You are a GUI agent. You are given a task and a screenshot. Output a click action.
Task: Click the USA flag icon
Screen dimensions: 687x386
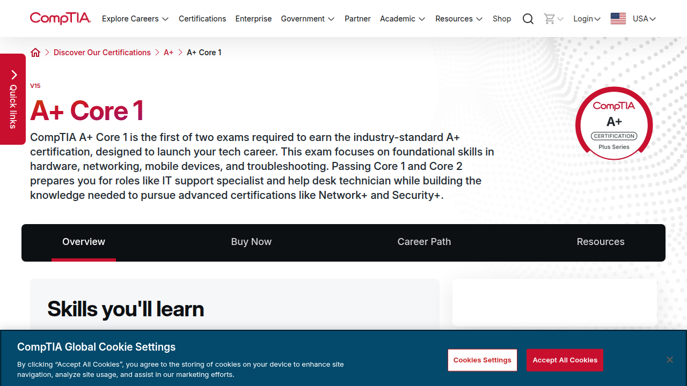click(618, 19)
